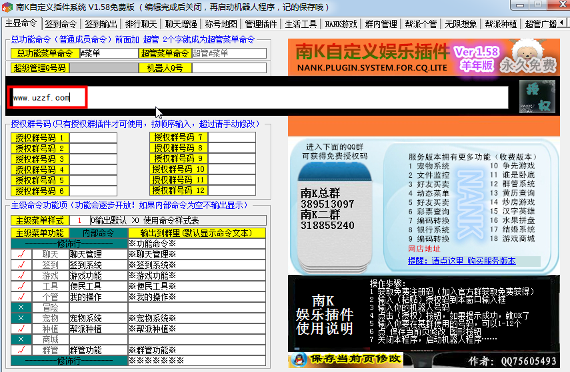This screenshot has height=372, width=570.
Task: Open the 排行聊天 tab
Action: [x=141, y=24]
